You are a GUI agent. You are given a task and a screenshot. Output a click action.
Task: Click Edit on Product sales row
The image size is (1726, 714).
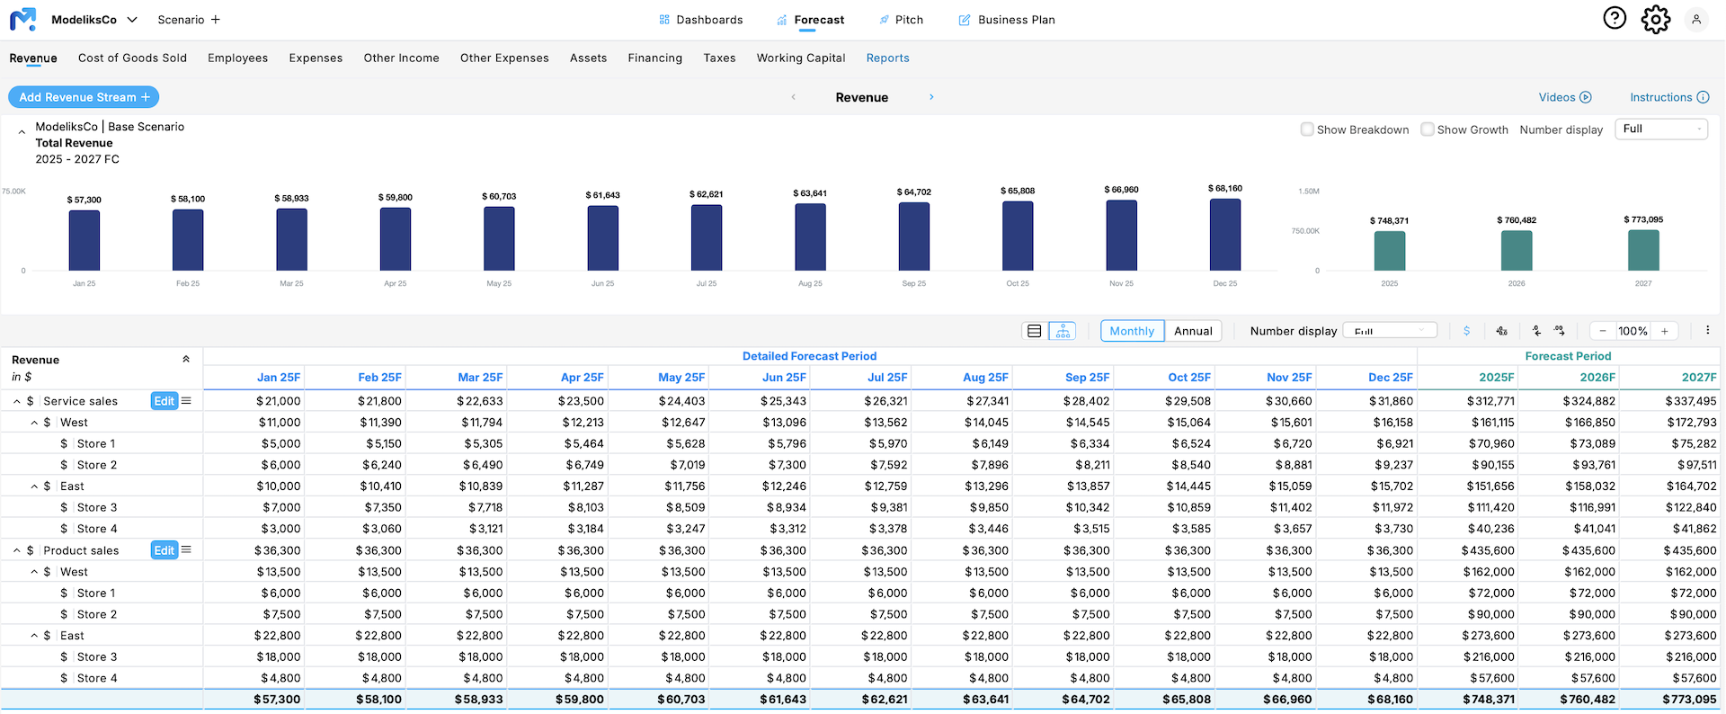point(164,550)
